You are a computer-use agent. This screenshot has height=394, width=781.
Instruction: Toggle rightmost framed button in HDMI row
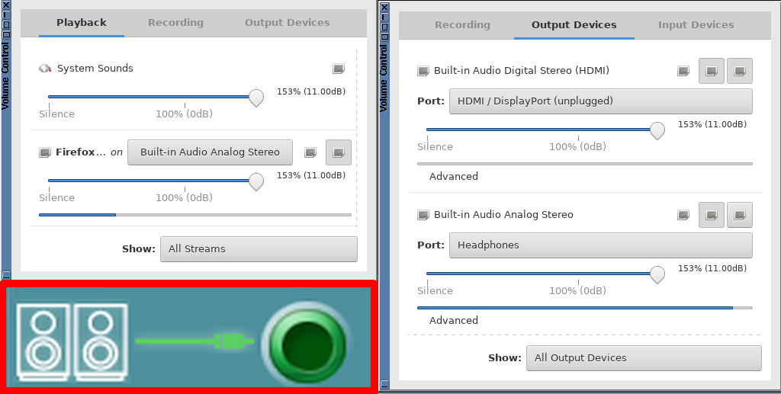[x=740, y=71]
